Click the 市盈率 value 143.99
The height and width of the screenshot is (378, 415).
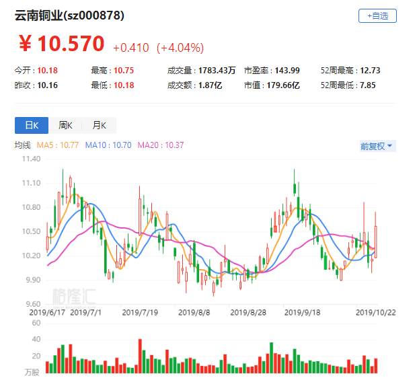(x=287, y=71)
